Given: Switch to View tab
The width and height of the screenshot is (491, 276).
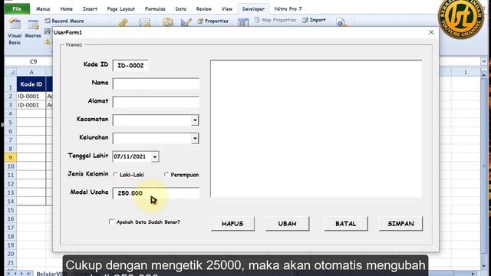Looking at the screenshot, I should pos(227,8).
